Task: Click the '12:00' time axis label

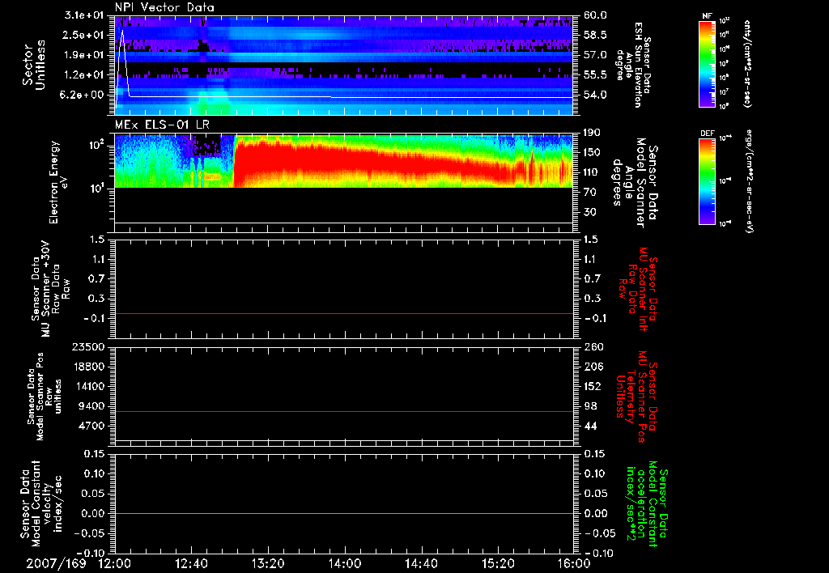Action: (x=115, y=563)
